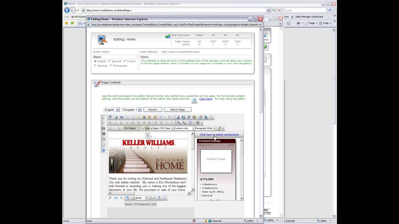Click inside the Button Name input field
399x224 pixels.
tap(115, 57)
